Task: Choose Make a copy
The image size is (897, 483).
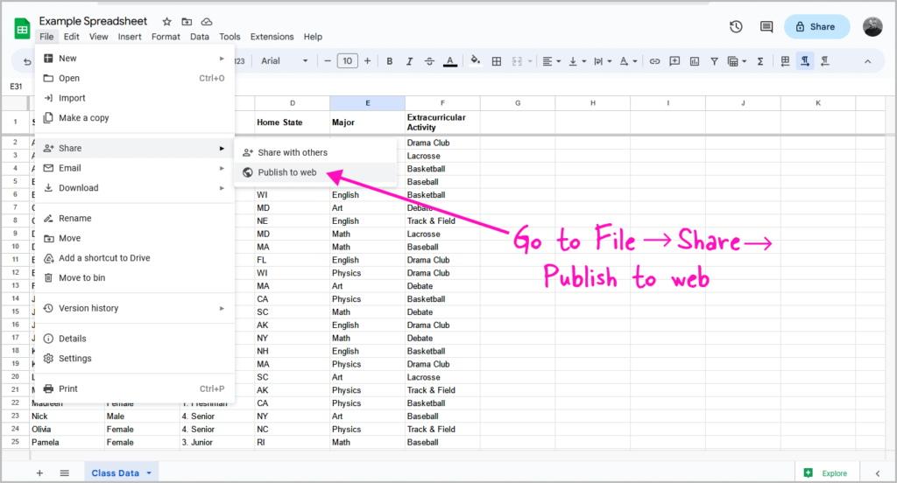Action: pos(134,118)
